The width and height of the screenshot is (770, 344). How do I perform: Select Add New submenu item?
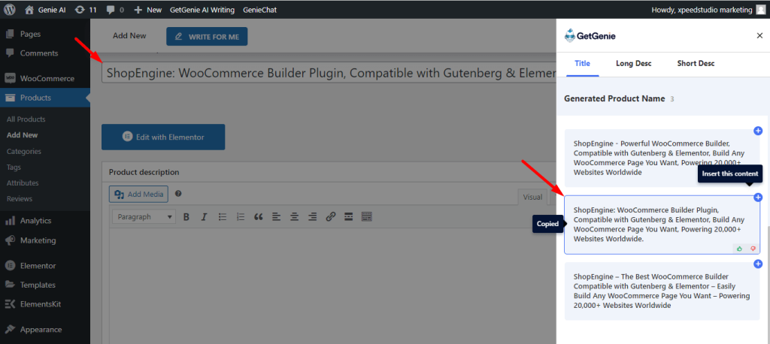[22, 135]
